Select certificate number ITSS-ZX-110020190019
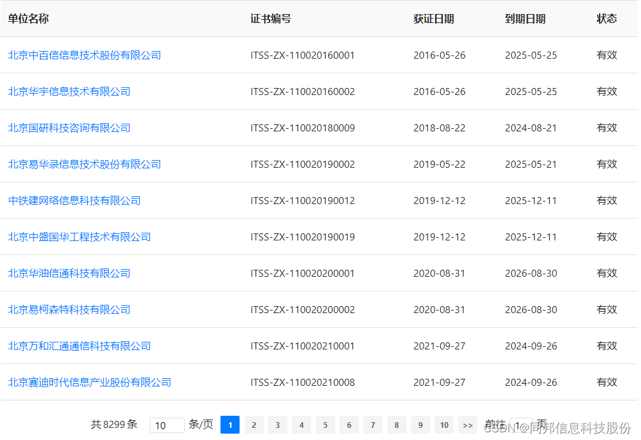Image resolution: width=641 pixels, height=440 pixels. [303, 237]
